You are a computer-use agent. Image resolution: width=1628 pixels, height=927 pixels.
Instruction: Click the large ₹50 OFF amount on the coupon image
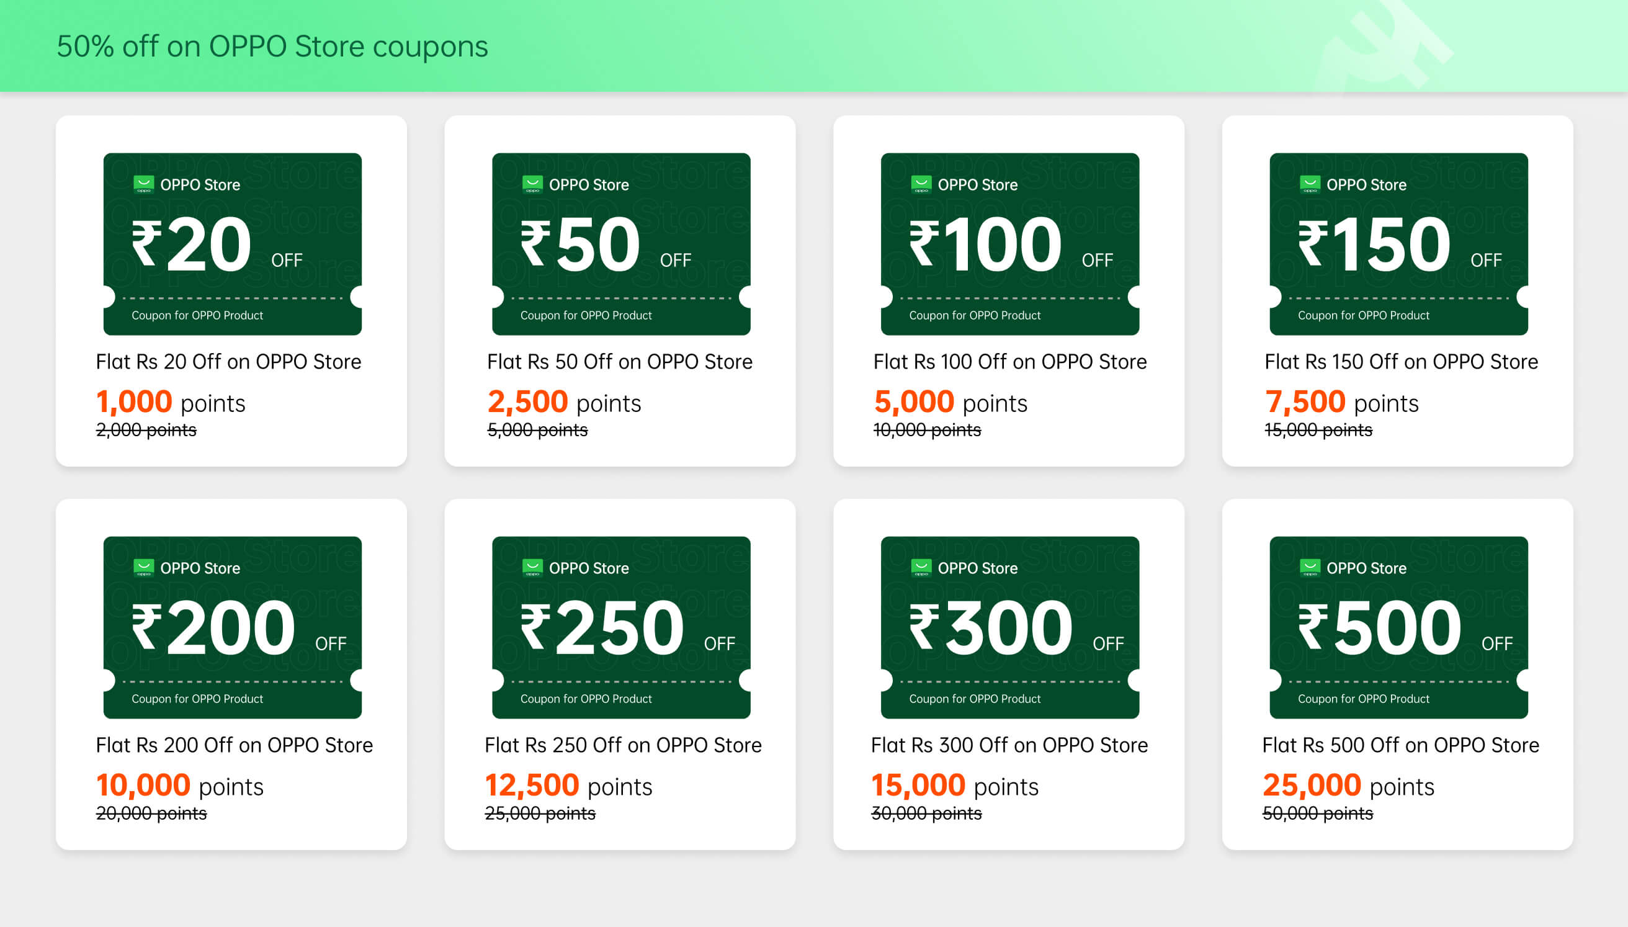[605, 245]
